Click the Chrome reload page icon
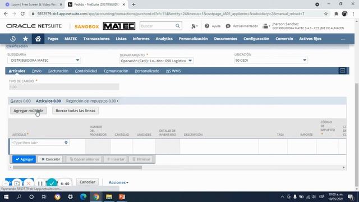 (x=22, y=13)
